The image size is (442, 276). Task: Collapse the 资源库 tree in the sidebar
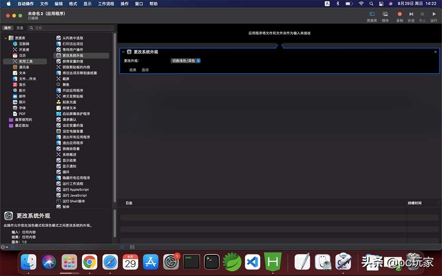point(5,38)
